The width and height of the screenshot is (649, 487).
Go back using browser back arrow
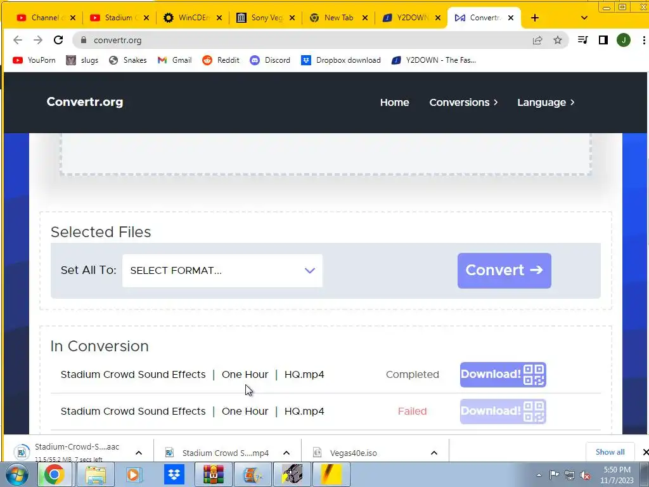18,40
